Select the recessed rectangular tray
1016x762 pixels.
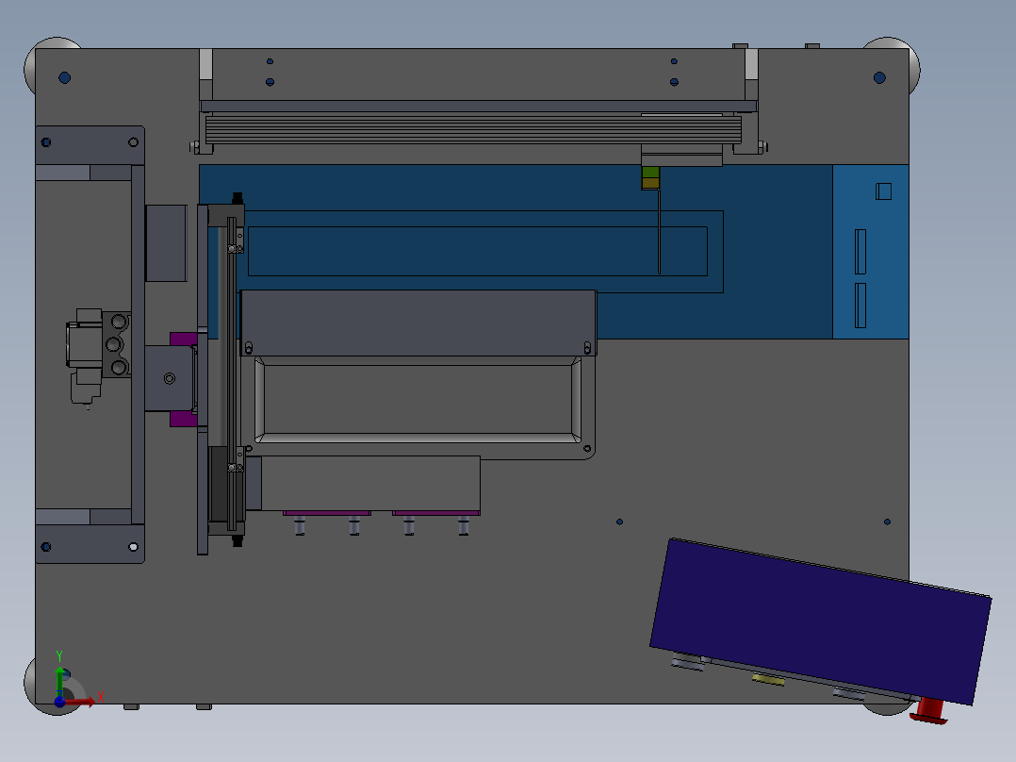pos(418,400)
